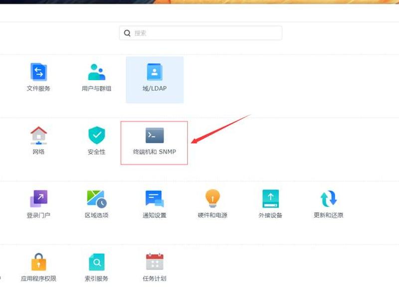Click the 文件服务 text label

pyautogui.click(x=38, y=89)
